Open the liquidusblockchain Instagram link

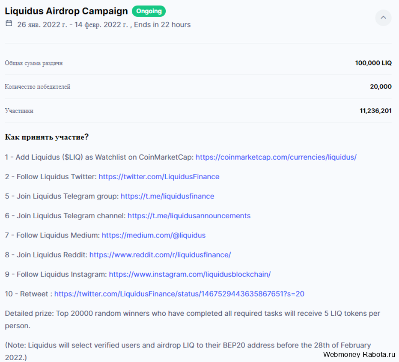190,274
